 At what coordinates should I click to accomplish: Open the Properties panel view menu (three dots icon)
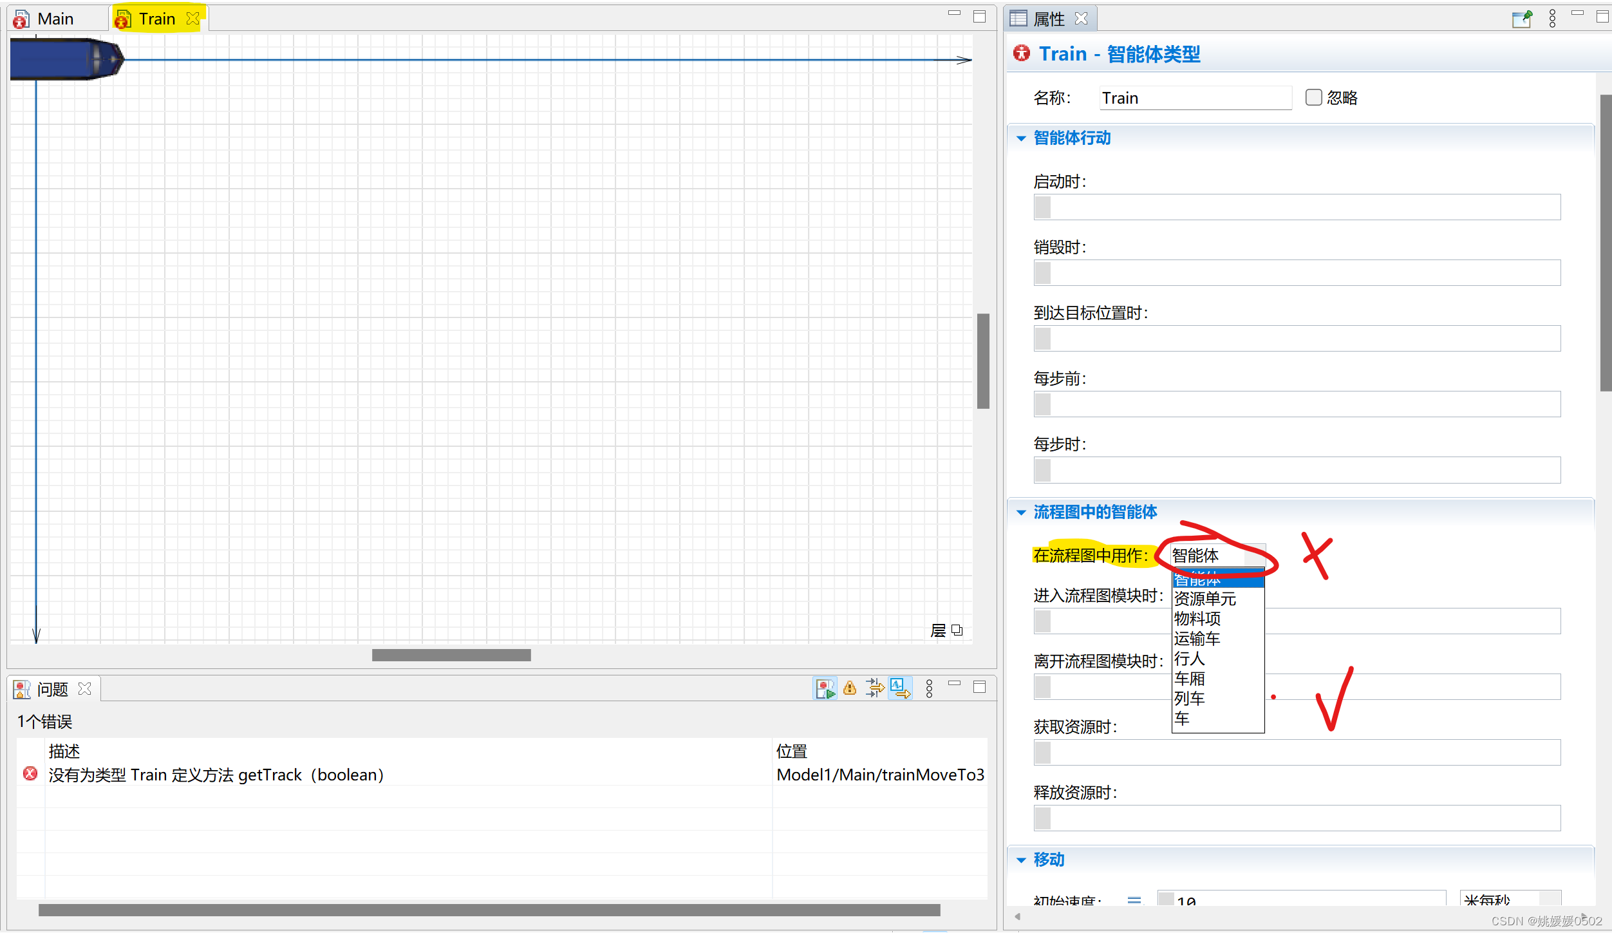click(1551, 19)
